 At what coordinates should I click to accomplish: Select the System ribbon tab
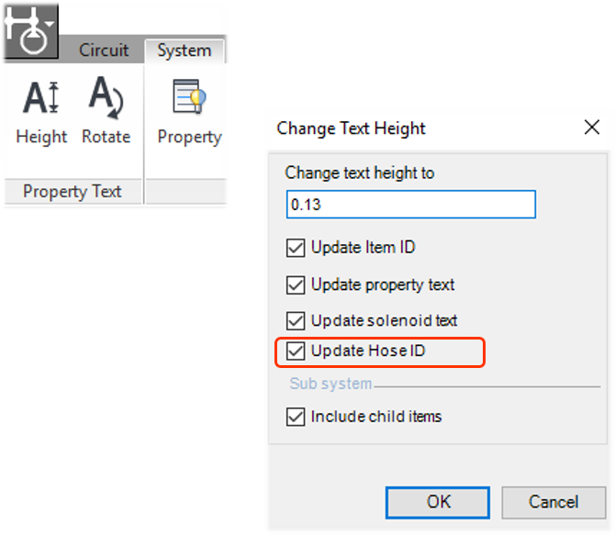(x=184, y=50)
